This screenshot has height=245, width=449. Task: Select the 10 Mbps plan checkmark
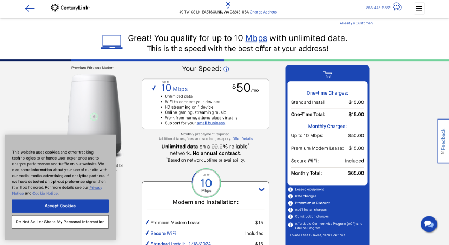[x=154, y=88]
